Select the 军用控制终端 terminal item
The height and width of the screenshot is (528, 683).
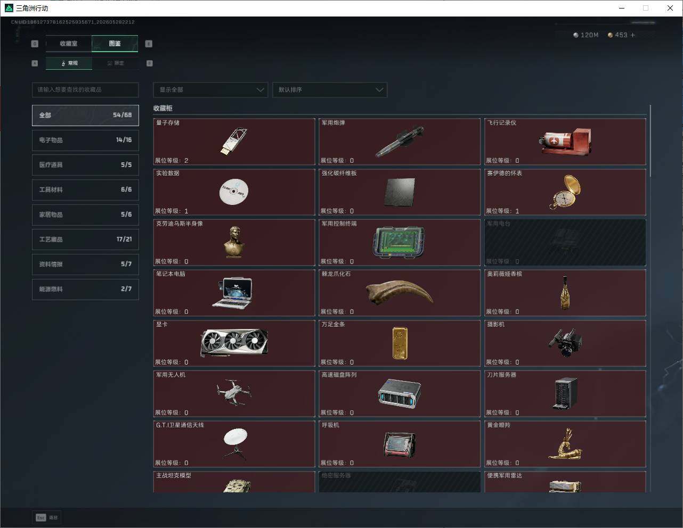click(400, 243)
